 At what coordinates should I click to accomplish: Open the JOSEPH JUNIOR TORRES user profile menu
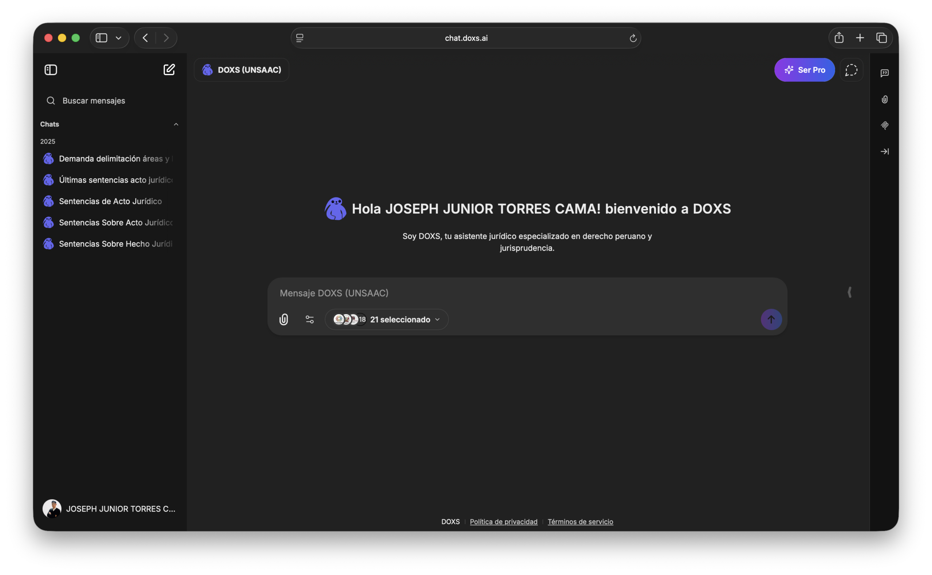[110, 509]
